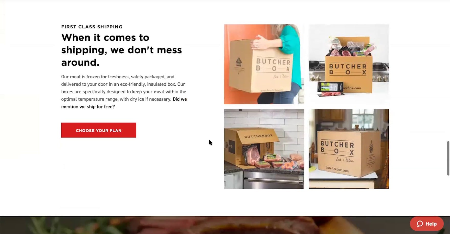Click the First Class Shipping label
The image size is (450, 234).
tap(92, 27)
